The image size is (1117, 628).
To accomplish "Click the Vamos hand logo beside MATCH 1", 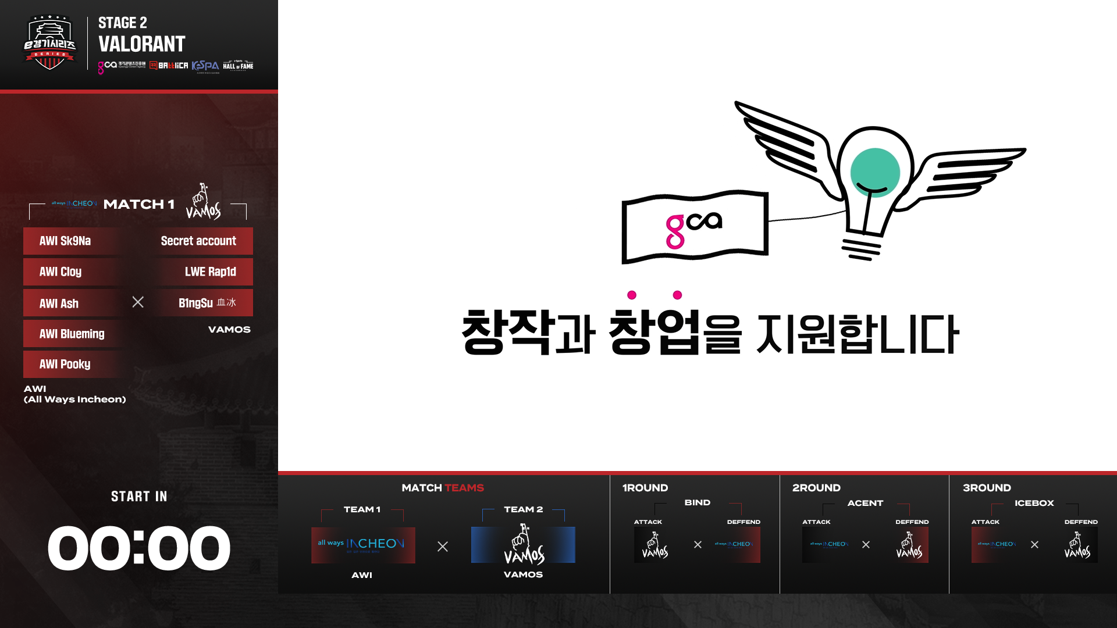I will coord(203,201).
